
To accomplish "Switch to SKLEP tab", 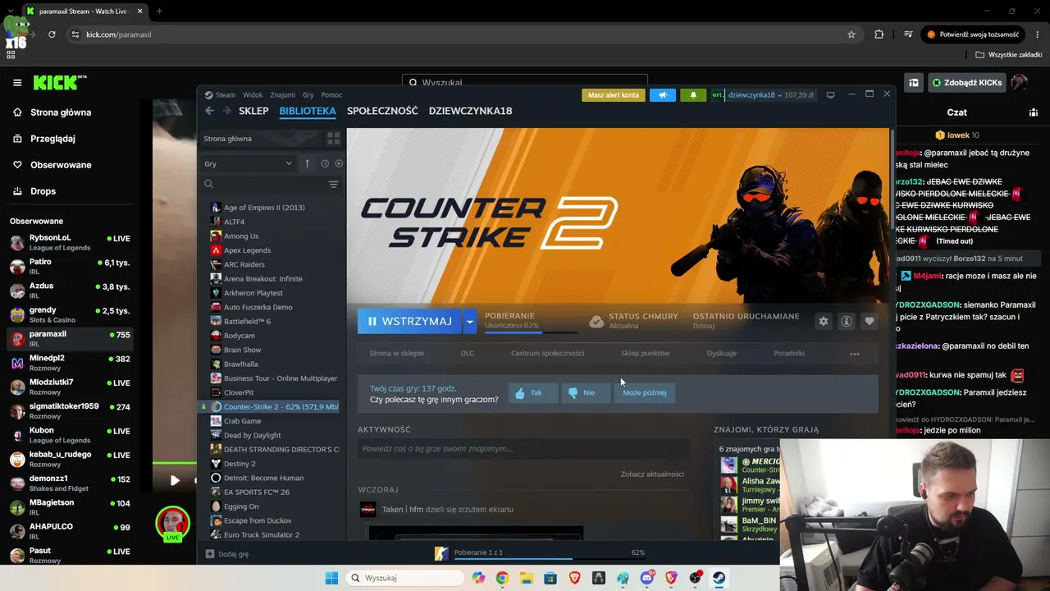I will coord(253,111).
